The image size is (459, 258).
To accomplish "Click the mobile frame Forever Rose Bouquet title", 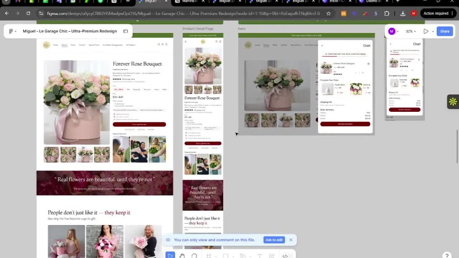I will coord(202,98).
